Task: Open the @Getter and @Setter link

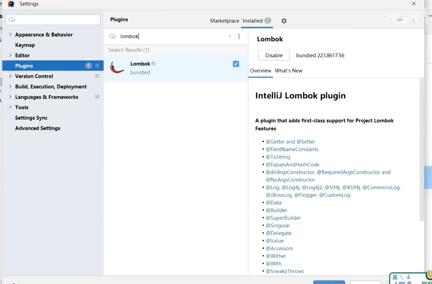Action: point(290,142)
